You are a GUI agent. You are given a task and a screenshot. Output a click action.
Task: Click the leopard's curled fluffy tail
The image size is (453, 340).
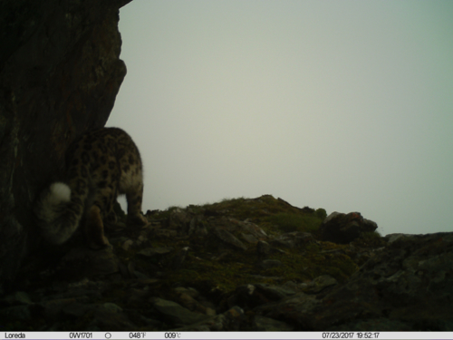(59, 211)
